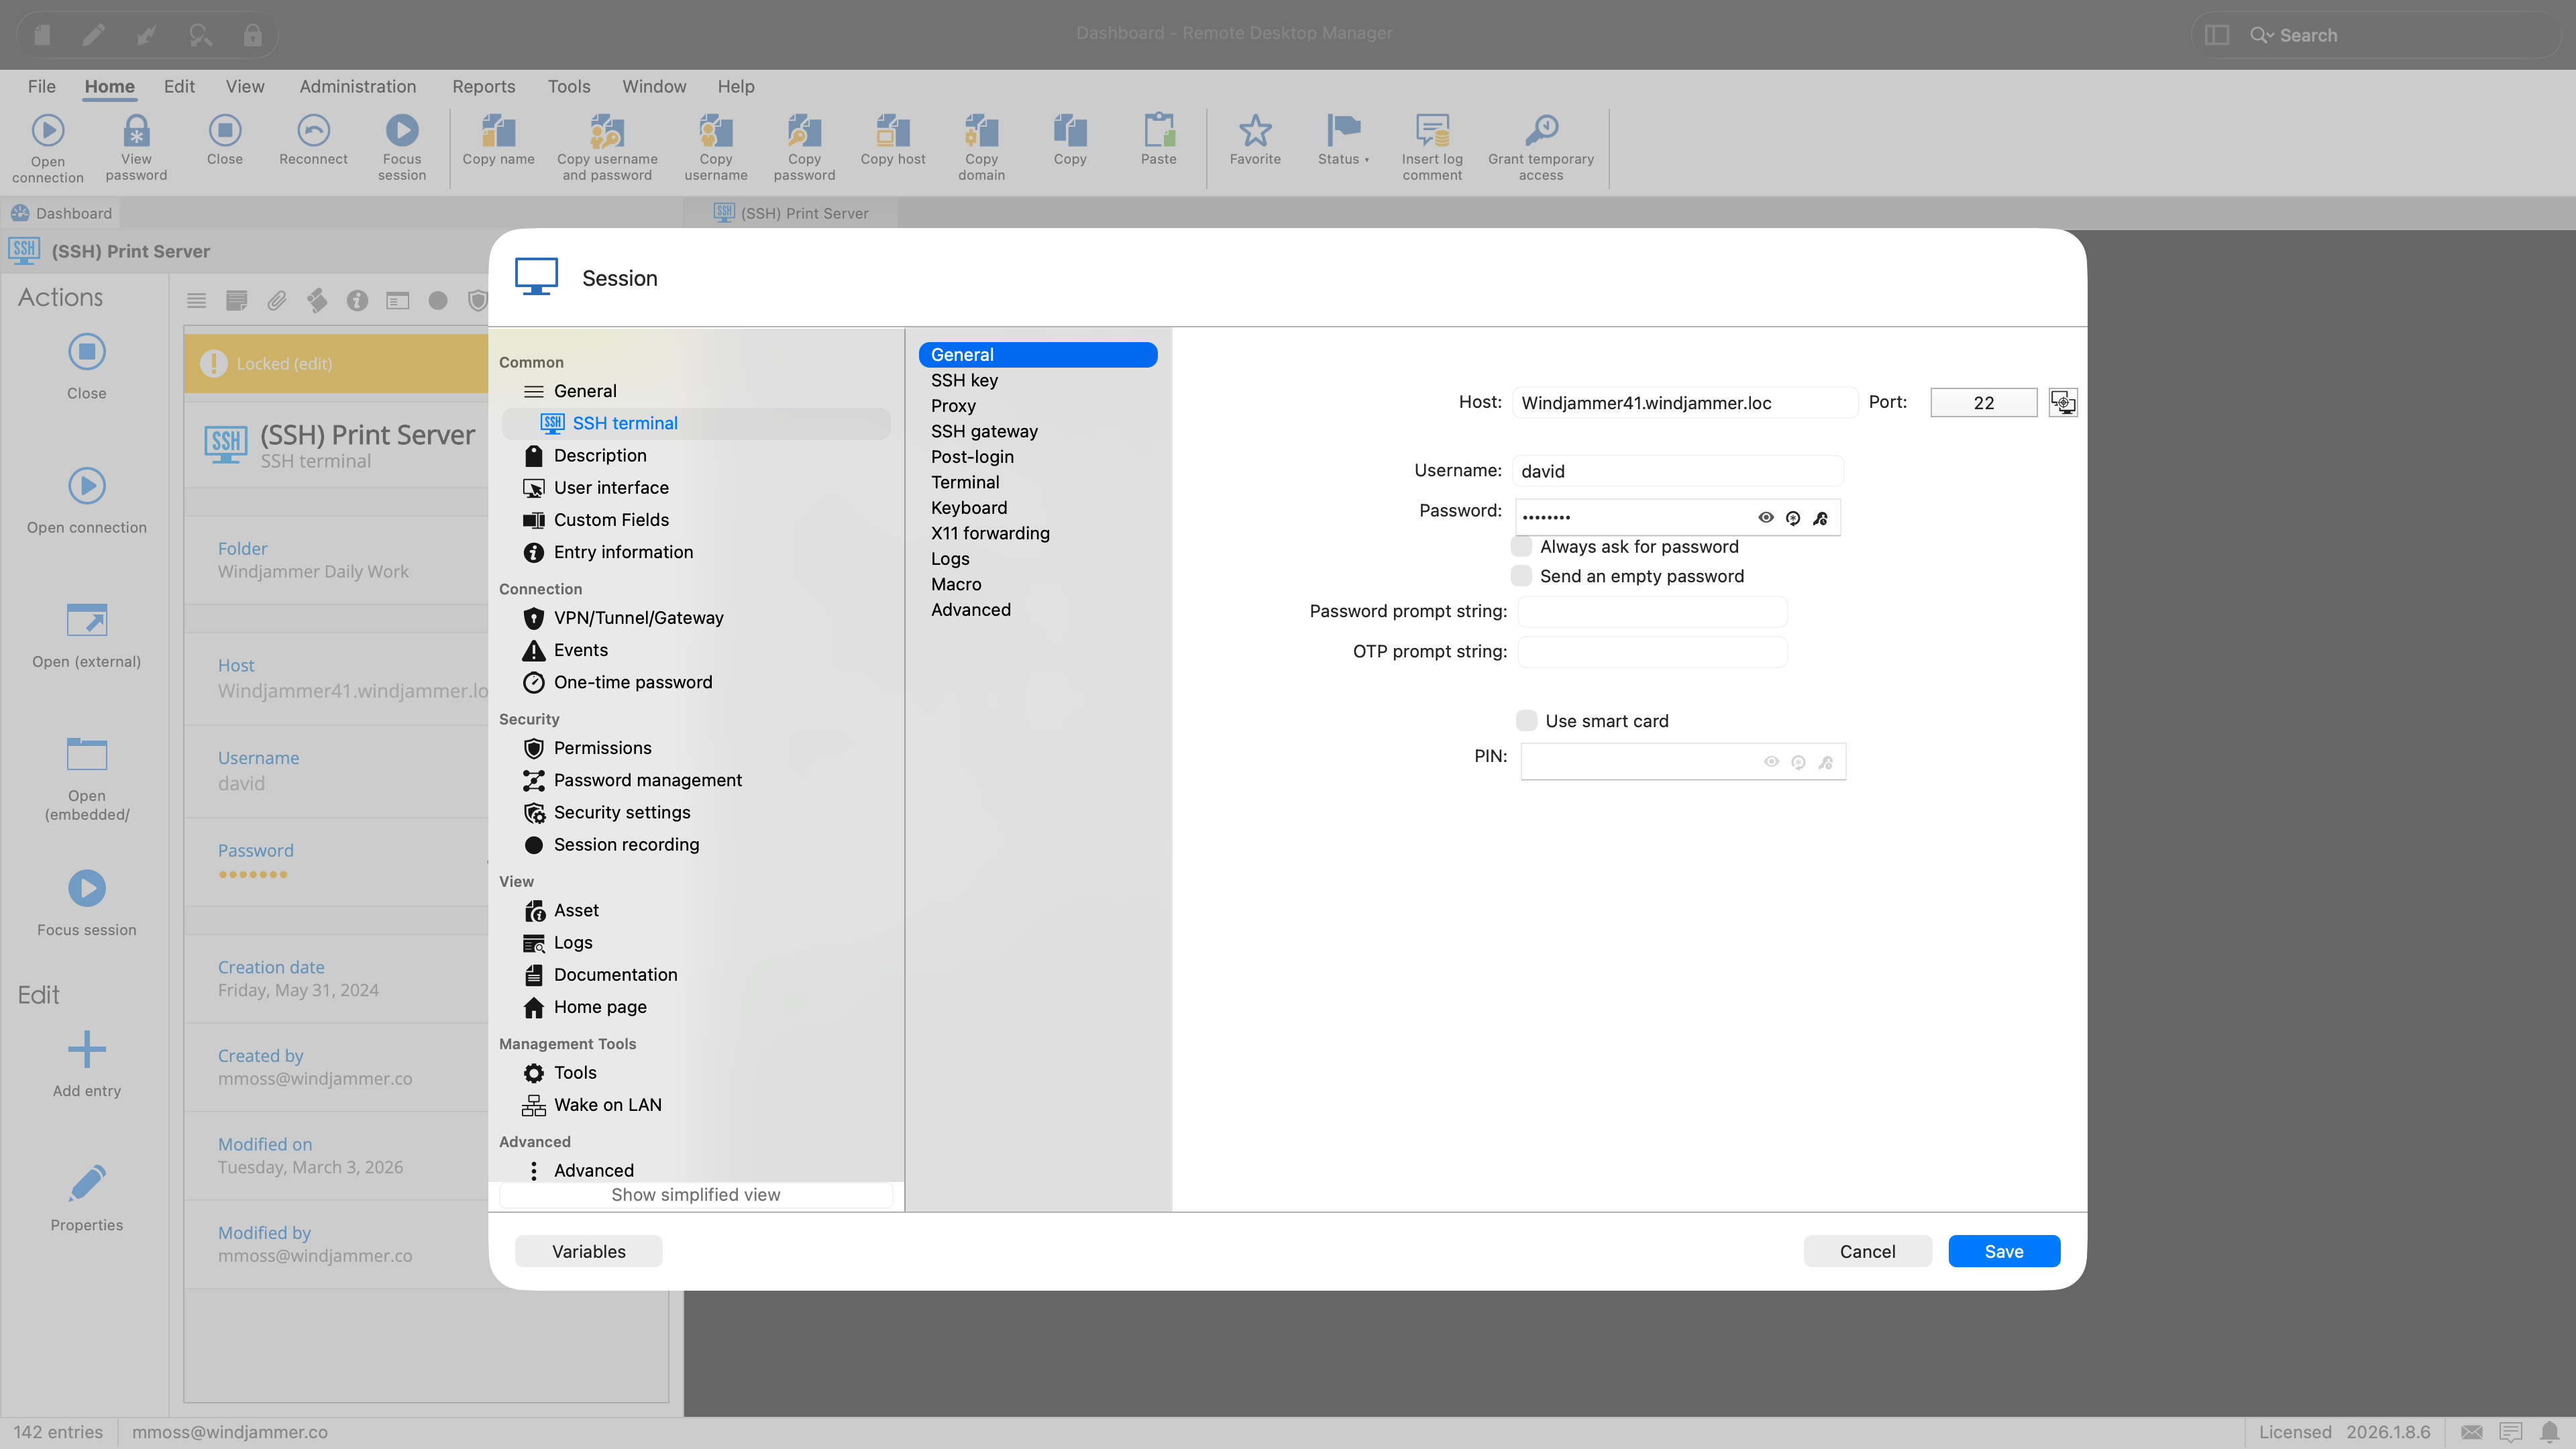Check Send an empty password

[x=1521, y=576]
